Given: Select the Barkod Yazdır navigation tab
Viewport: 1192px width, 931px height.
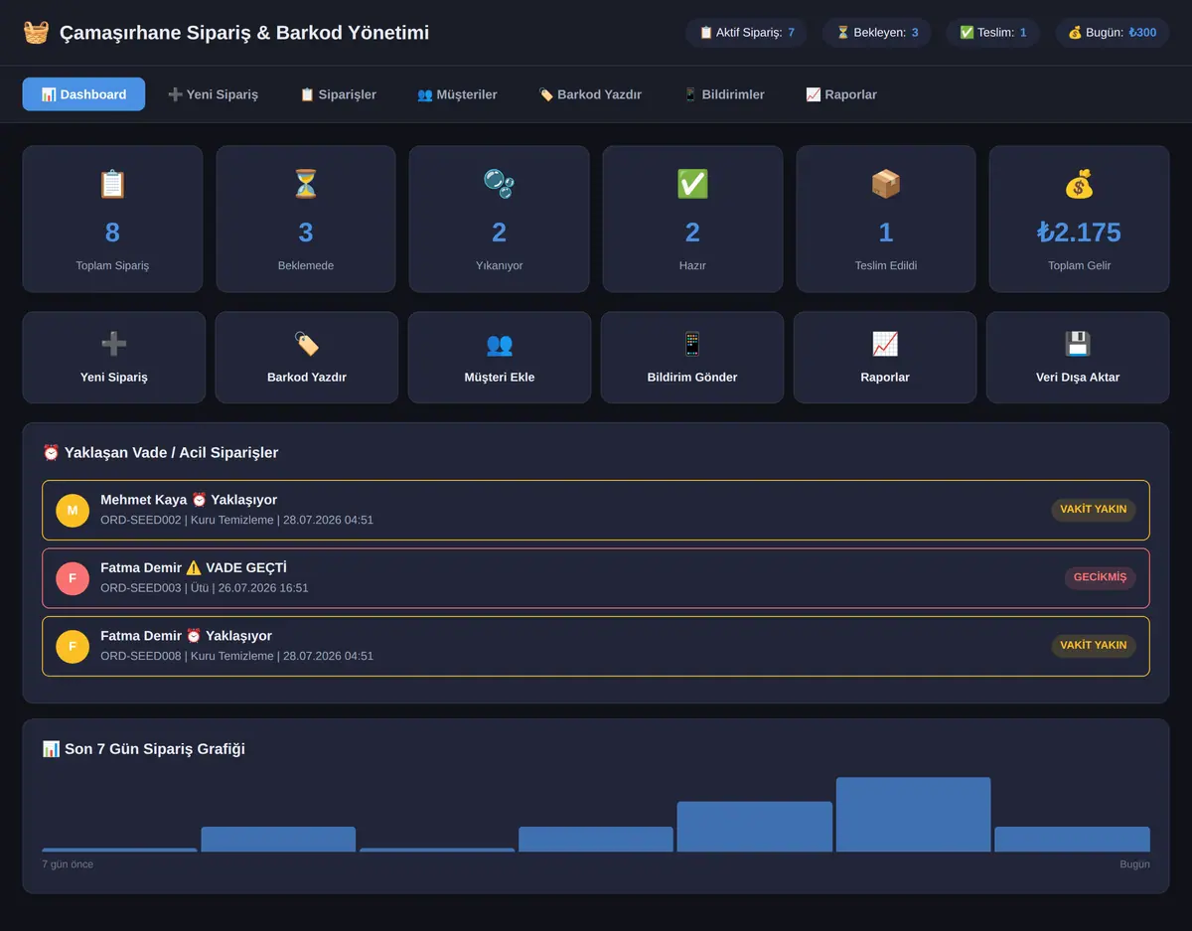Looking at the screenshot, I should [x=590, y=94].
